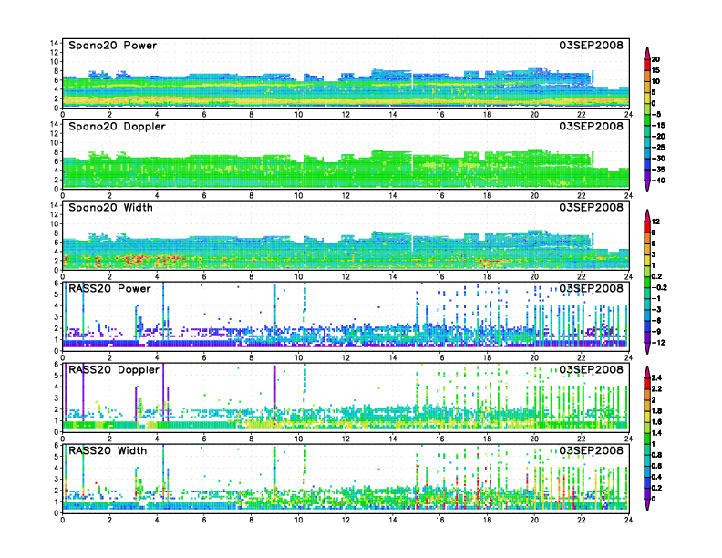
Task: Click the '1.4' label on the bottom colorbar
Action: (x=656, y=433)
